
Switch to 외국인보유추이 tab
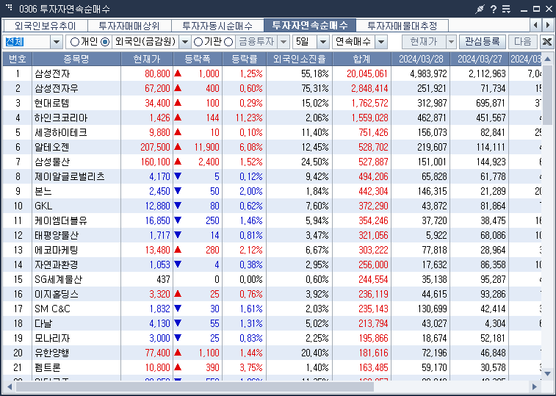tap(46, 26)
